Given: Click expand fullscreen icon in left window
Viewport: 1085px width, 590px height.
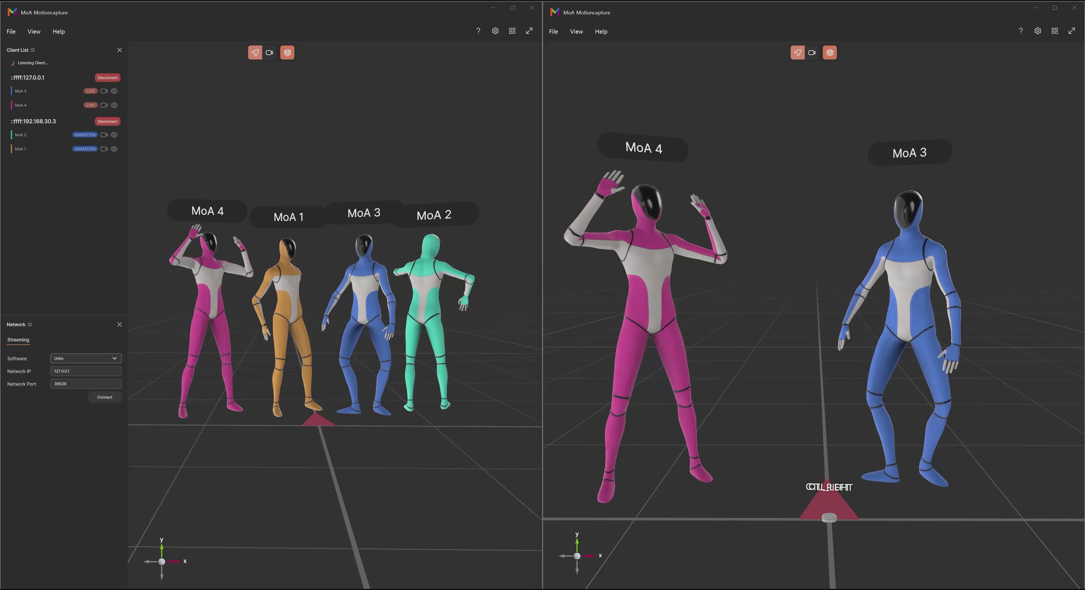Looking at the screenshot, I should (x=529, y=31).
